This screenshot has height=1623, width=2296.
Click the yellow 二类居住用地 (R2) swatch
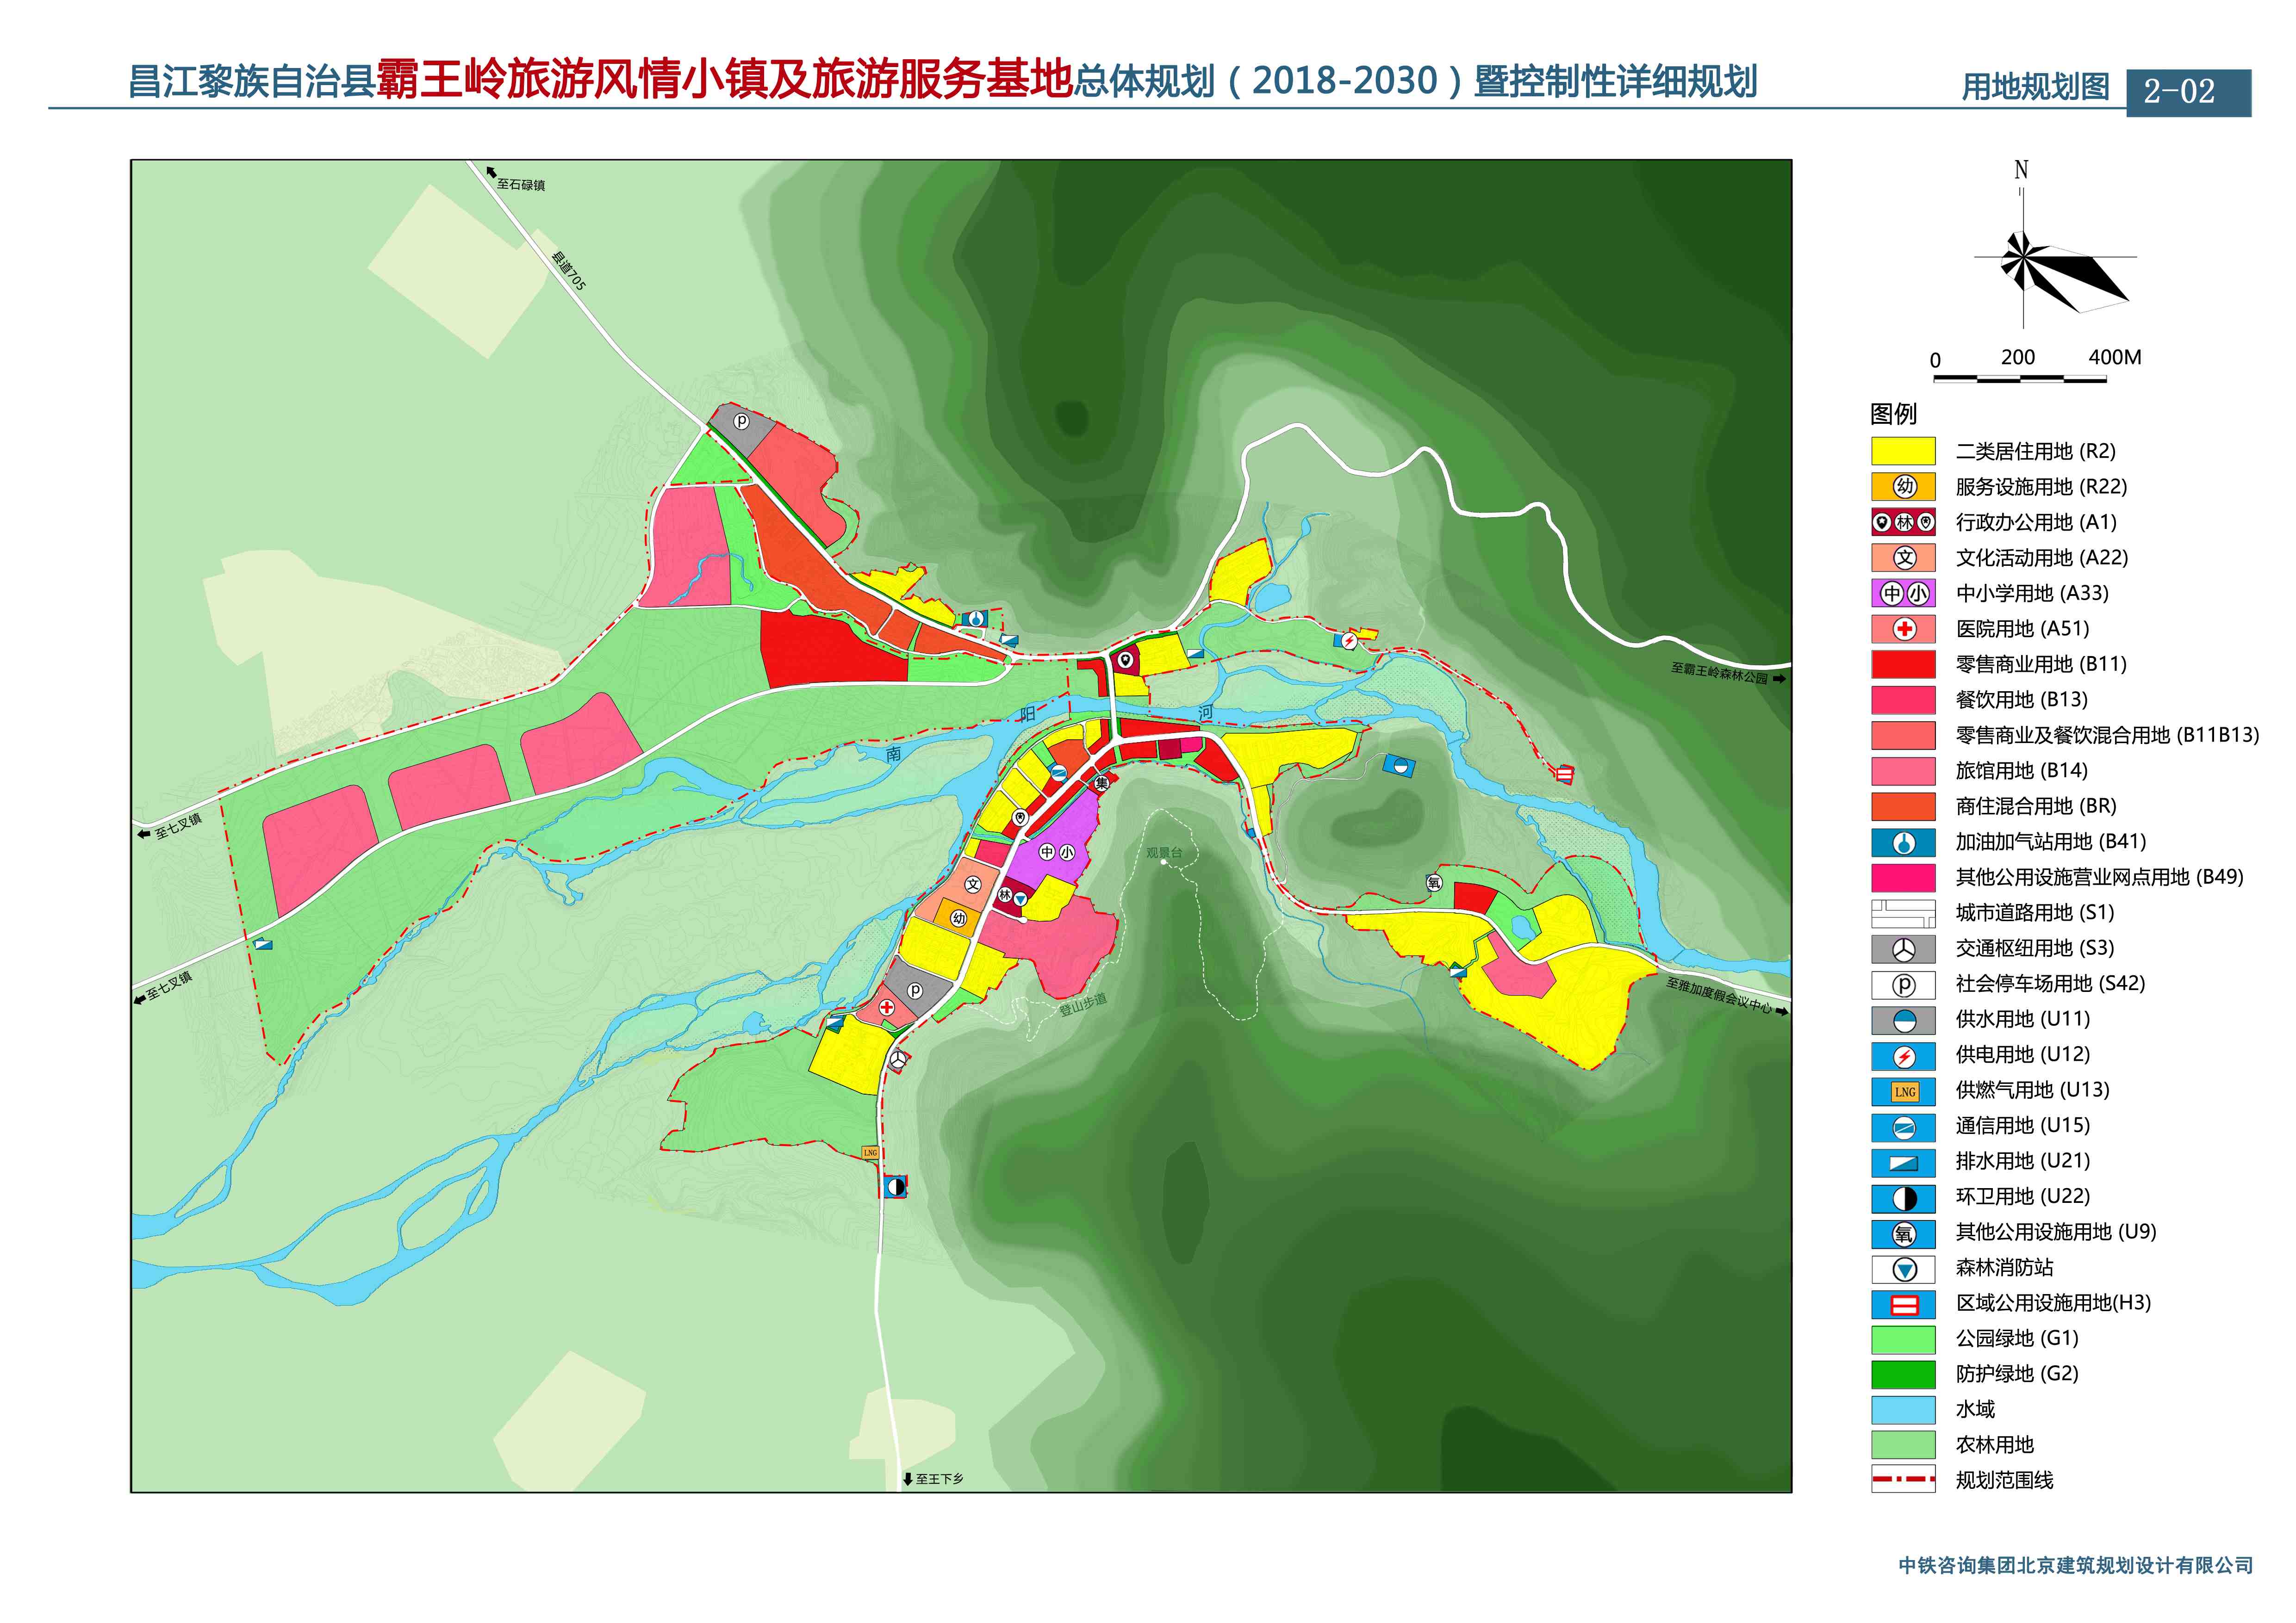pos(1904,451)
